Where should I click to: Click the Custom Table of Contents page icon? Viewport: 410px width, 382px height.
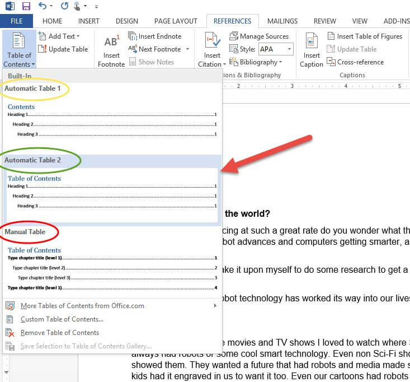10,319
